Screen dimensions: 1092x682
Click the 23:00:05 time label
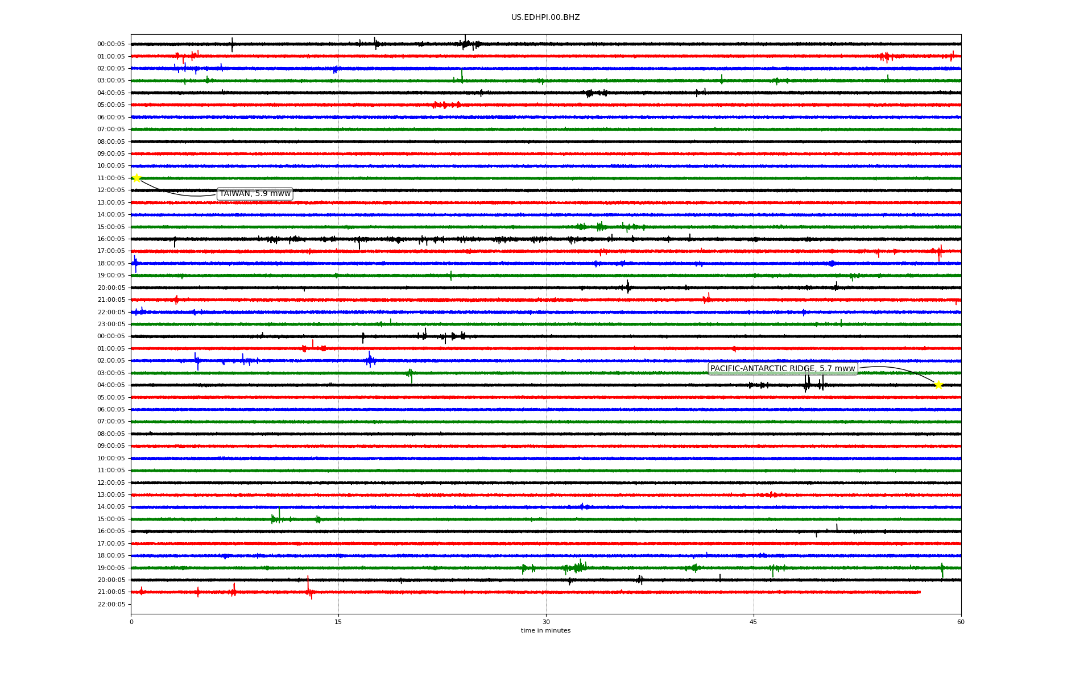pos(111,324)
